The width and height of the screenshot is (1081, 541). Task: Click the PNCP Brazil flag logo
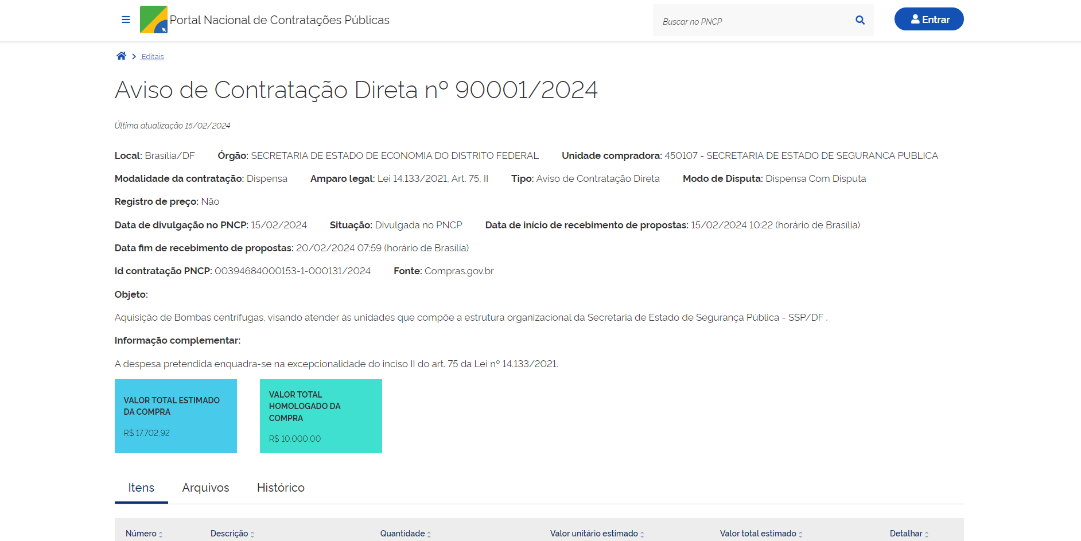[153, 20]
